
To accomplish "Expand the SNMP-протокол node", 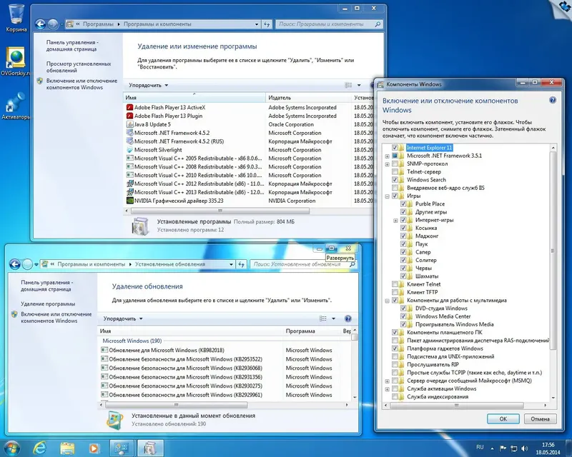I will pos(387,164).
